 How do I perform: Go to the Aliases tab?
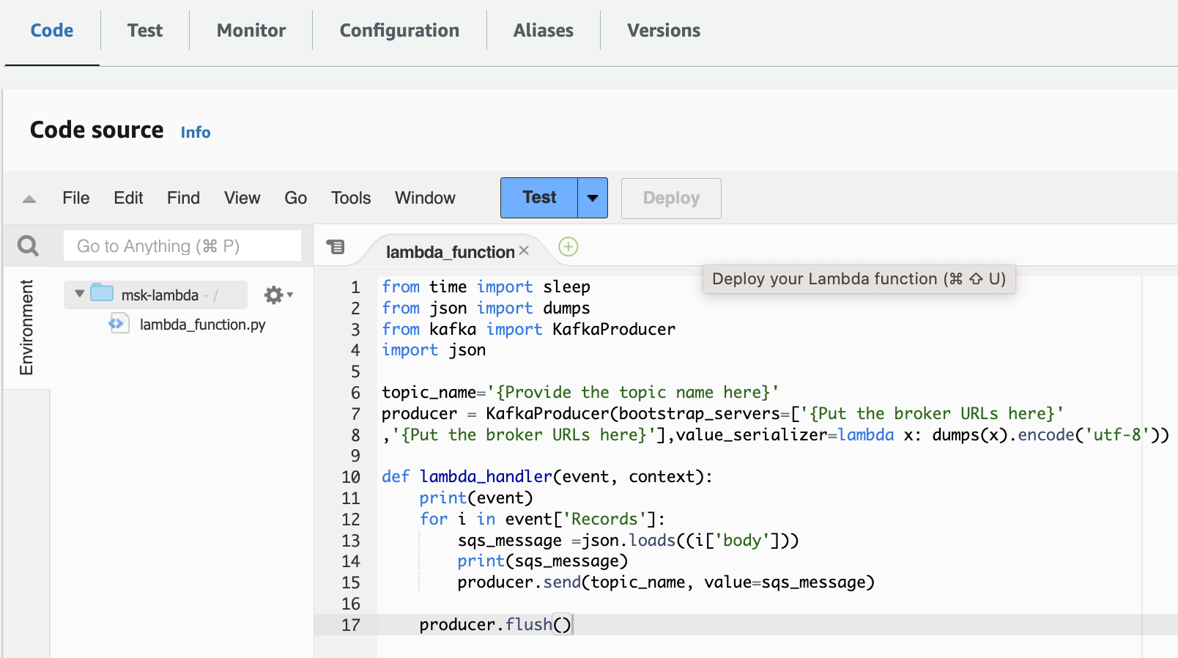coord(544,31)
